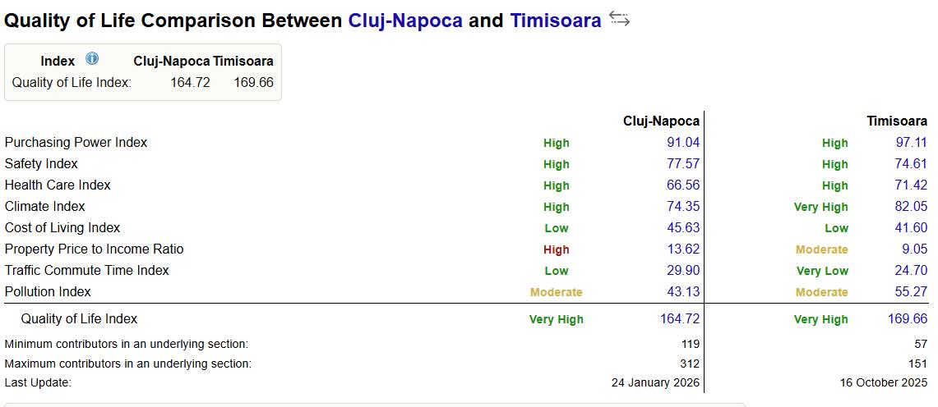Open Timisoara Safety Index value 74.61
The image size is (938, 407).
point(911,164)
